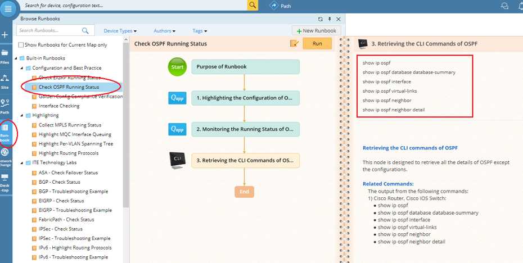Click 'show ip ospf interface' in command box

(386, 81)
